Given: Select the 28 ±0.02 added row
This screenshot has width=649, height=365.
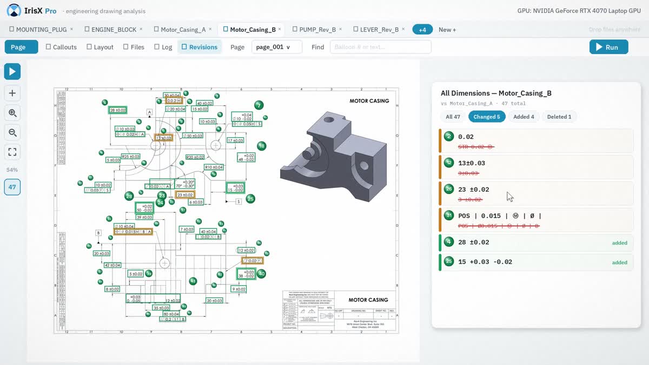Looking at the screenshot, I should pos(536,242).
